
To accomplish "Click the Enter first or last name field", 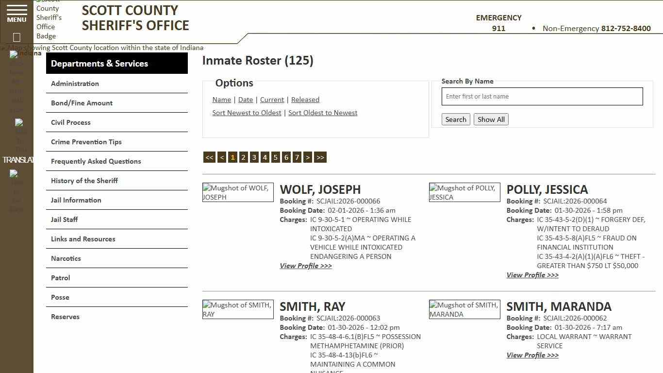I will pos(542,96).
